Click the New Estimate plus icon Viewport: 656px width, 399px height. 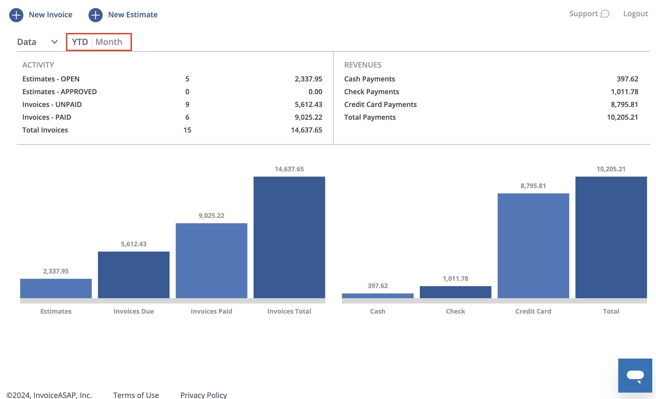(95, 15)
